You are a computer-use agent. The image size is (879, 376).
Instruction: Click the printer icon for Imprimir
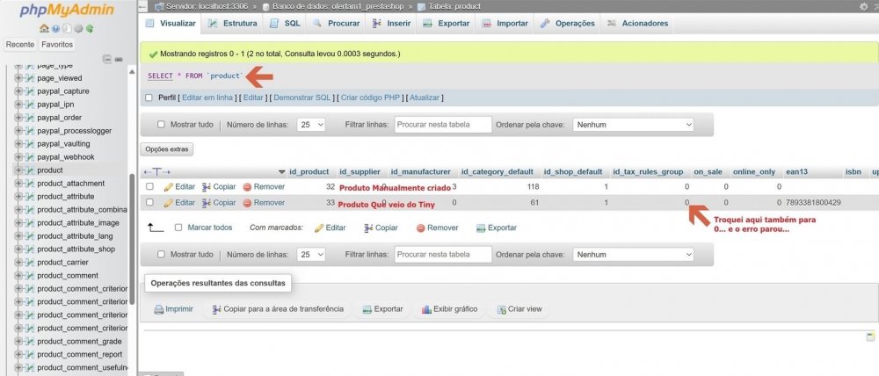(158, 309)
